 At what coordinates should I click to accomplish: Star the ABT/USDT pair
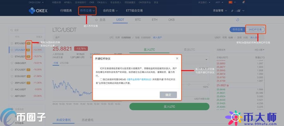click(12, 96)
